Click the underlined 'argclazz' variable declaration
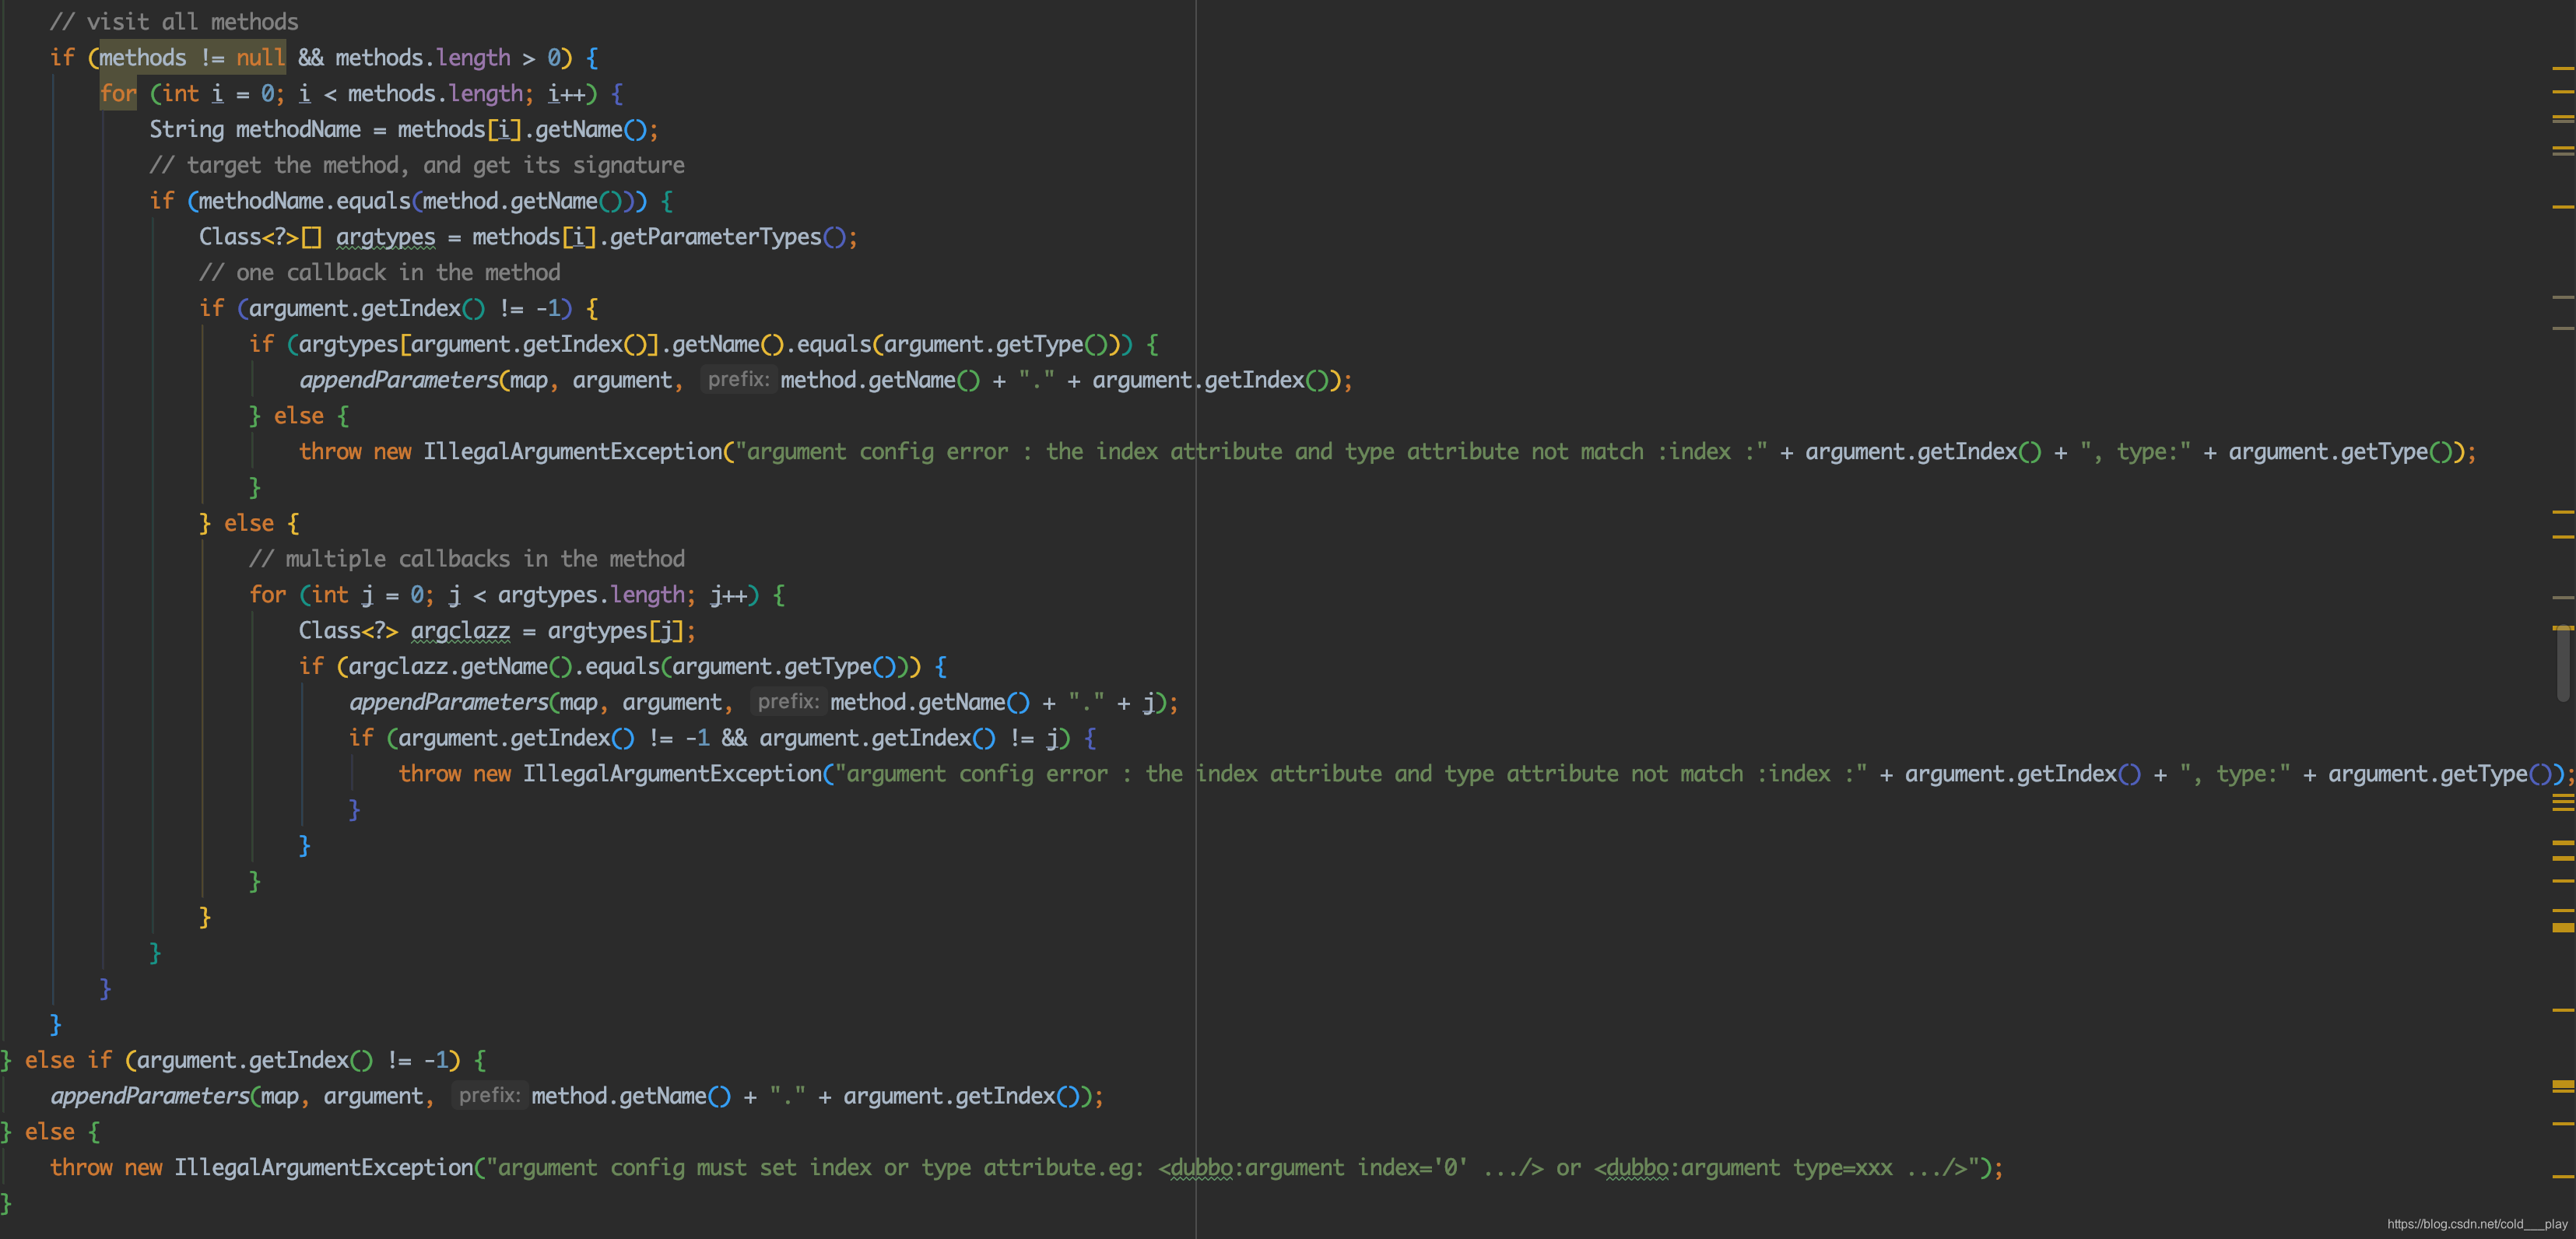 click(x=460, y=631)
